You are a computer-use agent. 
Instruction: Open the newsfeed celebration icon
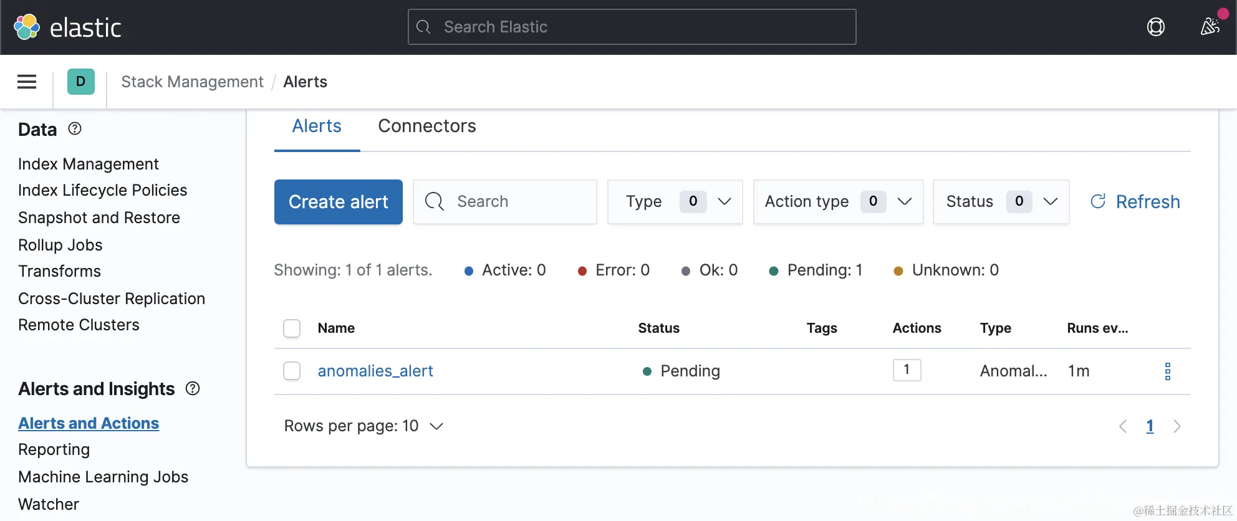1210,27
